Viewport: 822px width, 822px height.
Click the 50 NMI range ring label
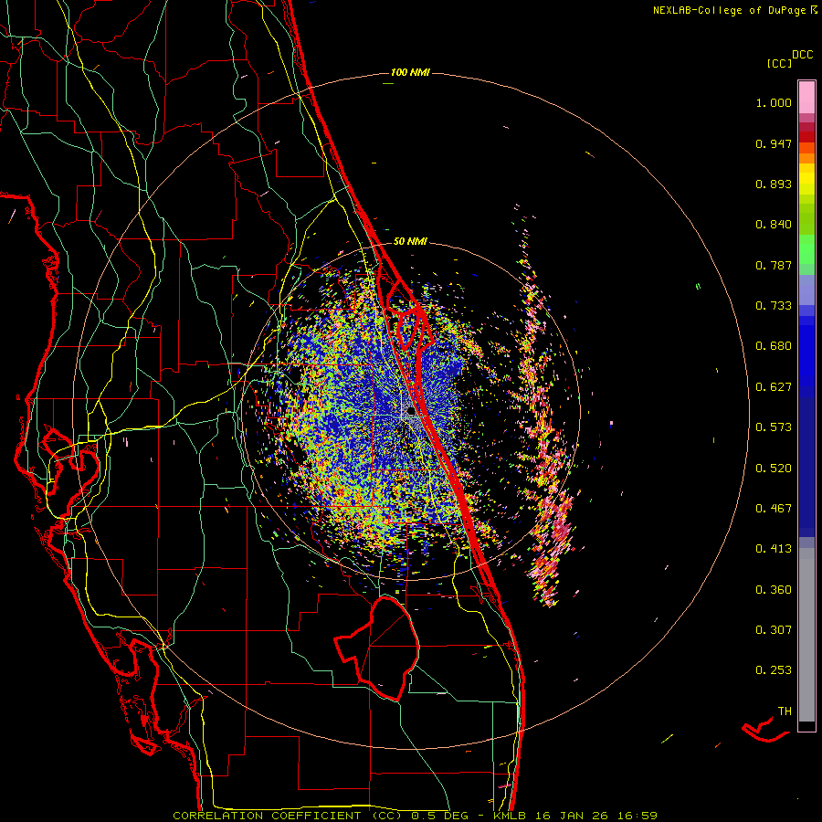(410, 241)
